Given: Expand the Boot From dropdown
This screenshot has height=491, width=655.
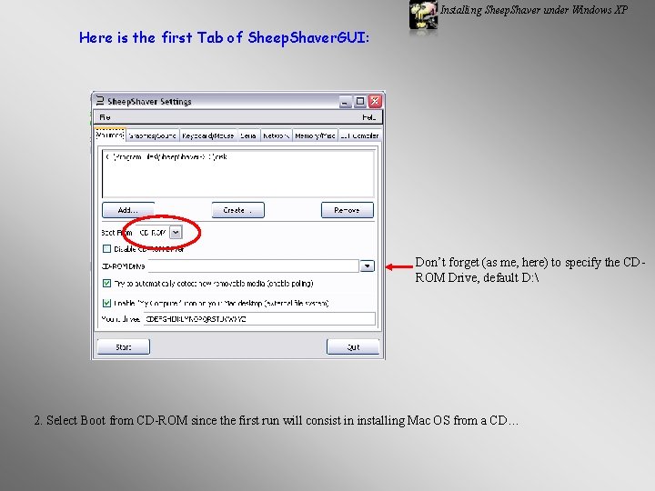Looking at the screenshot, I should (x=176, y=232).
